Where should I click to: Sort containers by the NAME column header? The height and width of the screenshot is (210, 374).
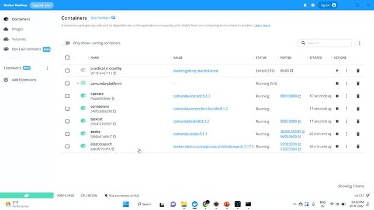95,58
